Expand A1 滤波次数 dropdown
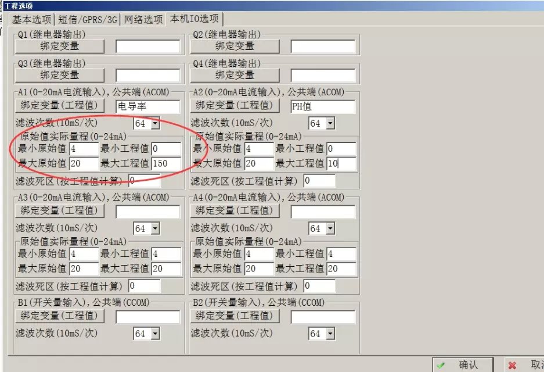544x372 pixels. [155, 123]
